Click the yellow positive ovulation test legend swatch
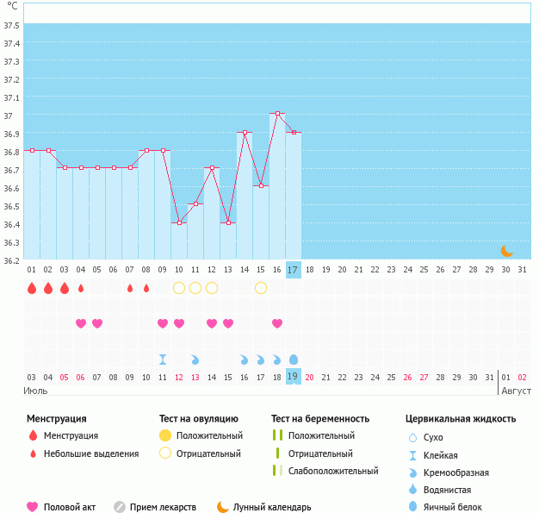Screen dimensions: 539x513 (x=165, y=435)
